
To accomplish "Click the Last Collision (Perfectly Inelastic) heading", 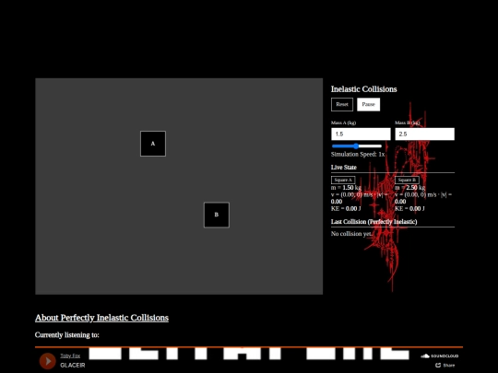I will click(x=373, y=222).
